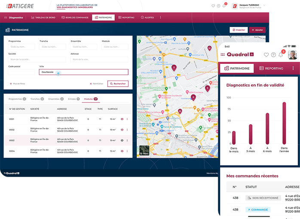Open the Diagnostics app grid icon
The height and width of the screenshot is (219, 300).
click(6, 18)
